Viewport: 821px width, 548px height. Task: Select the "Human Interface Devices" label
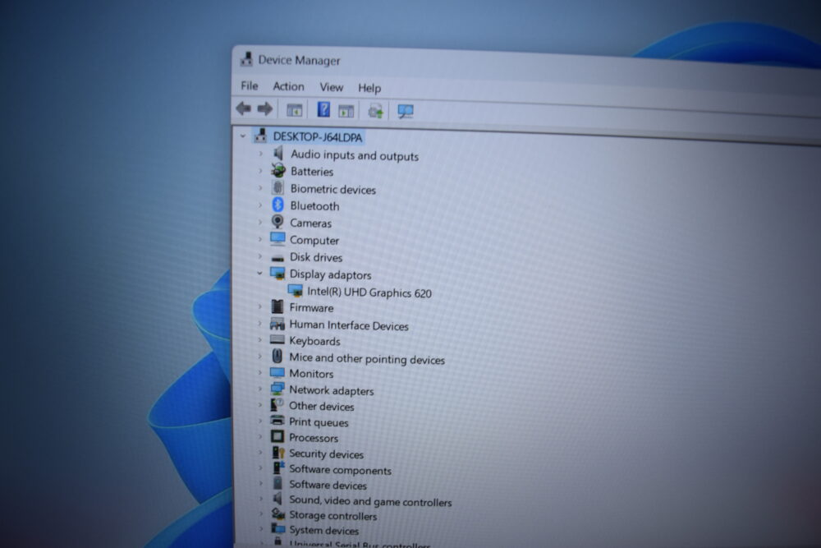[x=349, y=325]
